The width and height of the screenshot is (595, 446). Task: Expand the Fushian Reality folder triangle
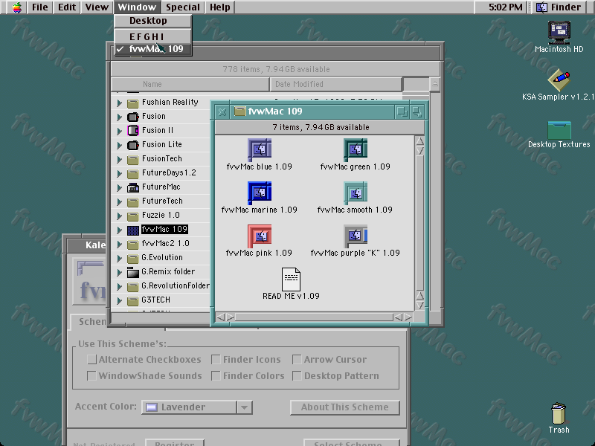click(119, 103)
